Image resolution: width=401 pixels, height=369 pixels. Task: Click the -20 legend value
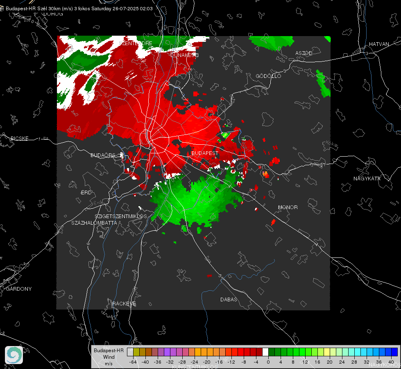click(x=206, y=362)
